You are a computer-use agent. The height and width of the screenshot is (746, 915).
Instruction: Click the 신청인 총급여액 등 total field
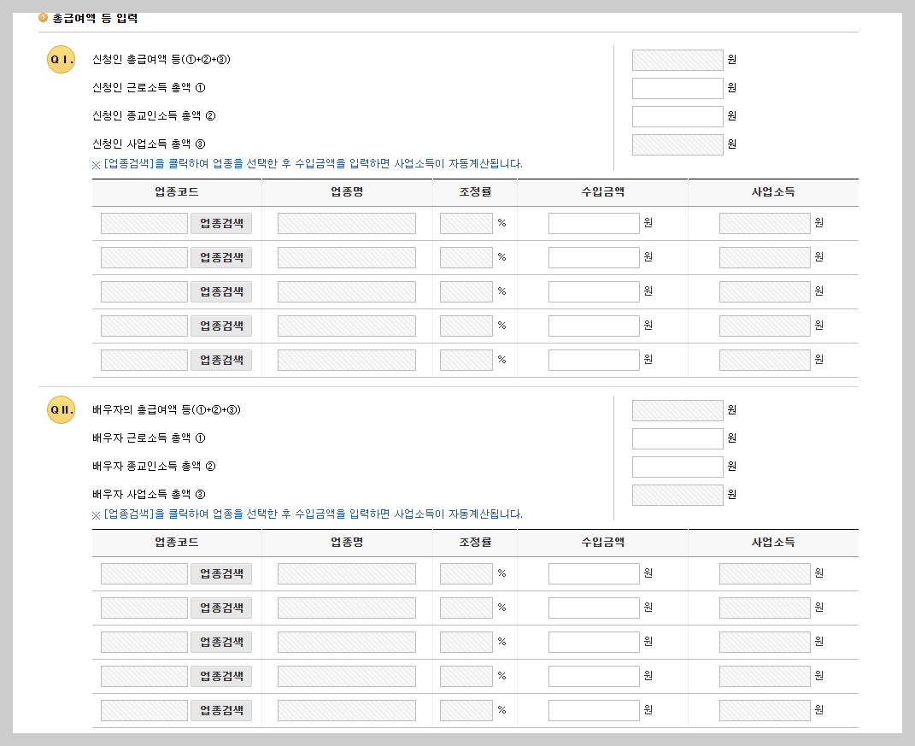677,60
